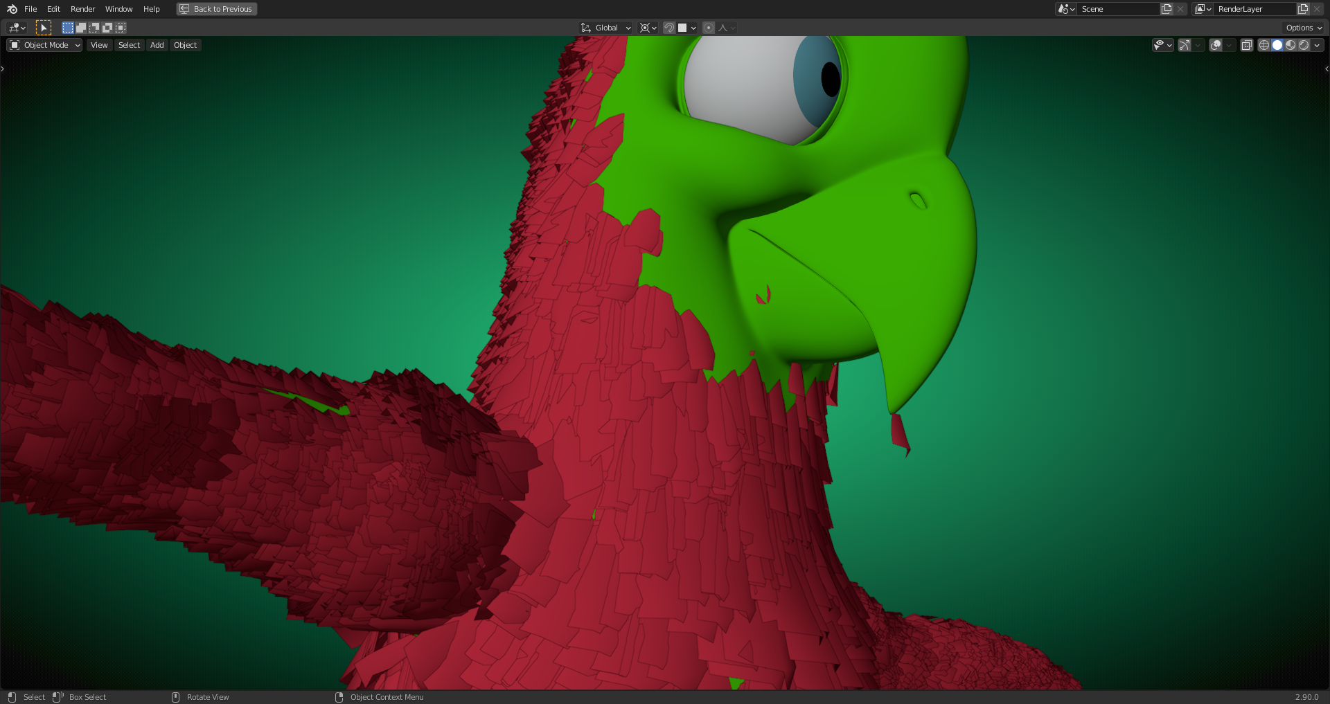Toggle viewport overlays display
The width and height of the screenshot is (1330, 704).
(1216, 45)
